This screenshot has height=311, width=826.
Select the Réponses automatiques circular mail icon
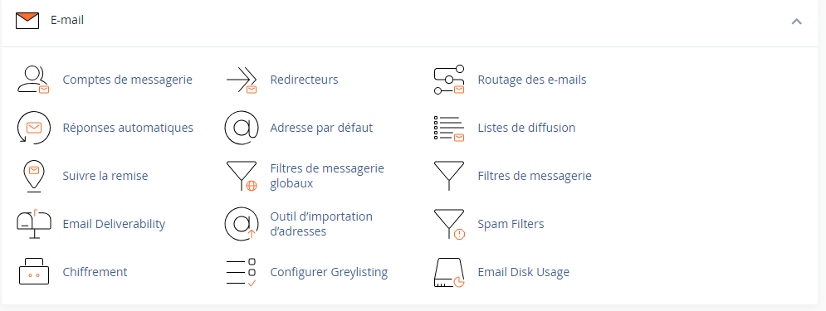pyautogui.click(x=34, y=128)
